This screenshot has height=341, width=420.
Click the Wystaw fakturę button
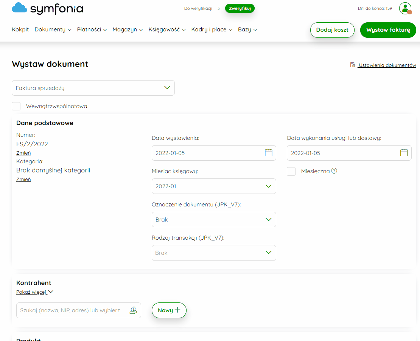tap(388, 30)
